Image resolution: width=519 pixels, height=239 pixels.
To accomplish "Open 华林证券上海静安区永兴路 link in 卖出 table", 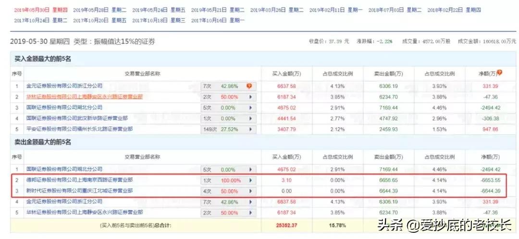I will pos(85,212).
